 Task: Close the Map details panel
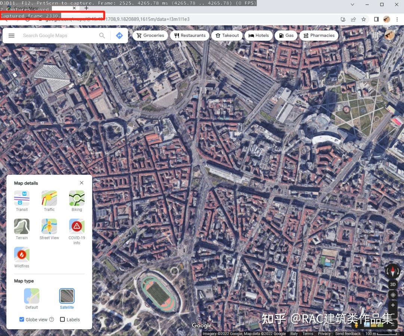(82, 183)
